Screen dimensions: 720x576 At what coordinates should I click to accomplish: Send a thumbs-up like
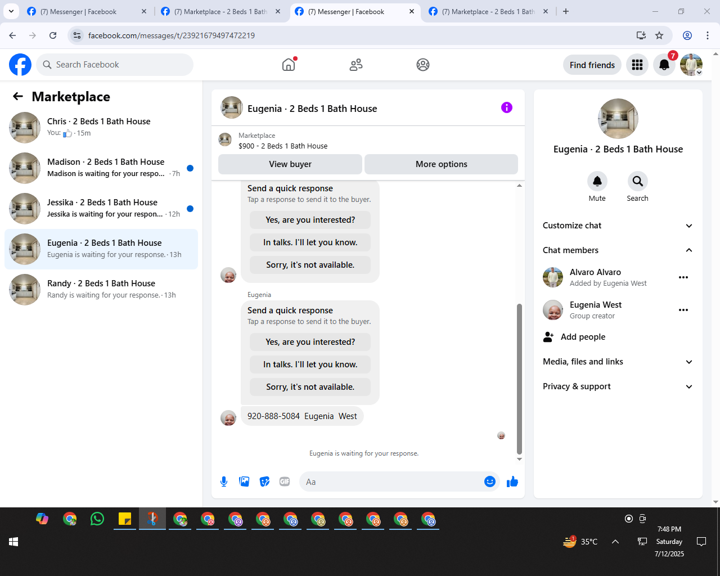coord(512,481)
